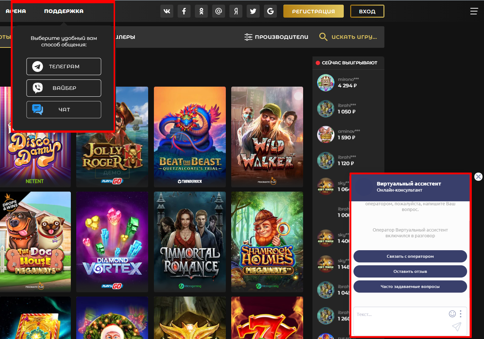Screen dimensions: 484x339
Task: Sign in with Mail.ru @ icon
Action: (x=219, y=11)
